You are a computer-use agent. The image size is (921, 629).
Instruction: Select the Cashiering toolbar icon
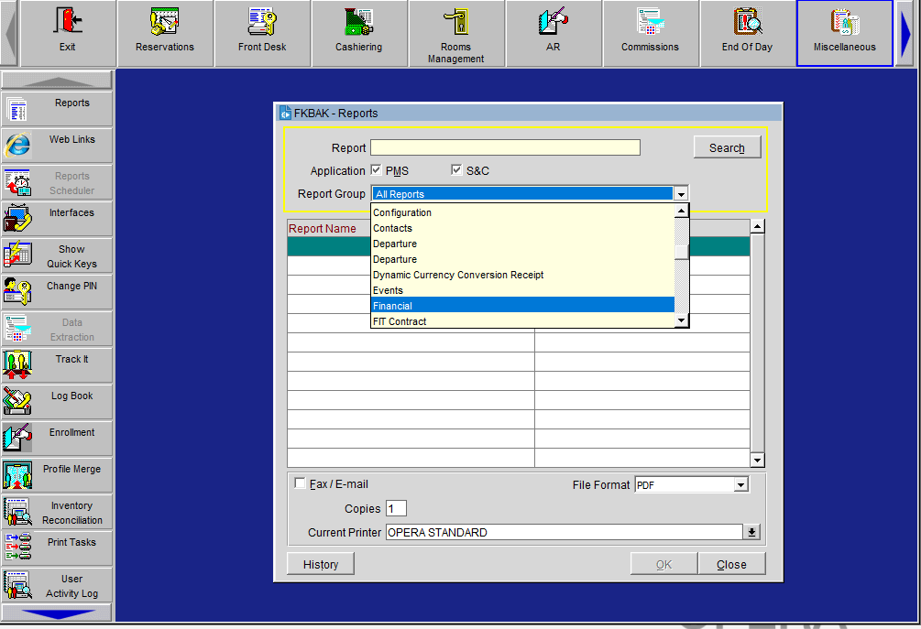click(x=358, y=22)
